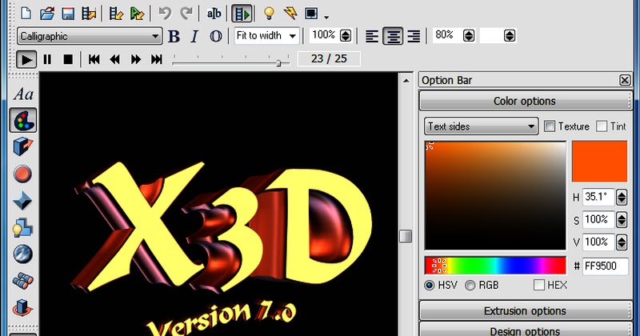Adjust the 80% spacing stepper
Screen dimensions: 640x336
[469, 35]
